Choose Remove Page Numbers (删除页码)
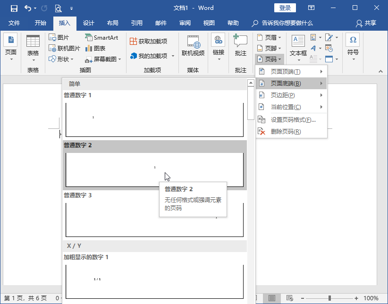Viewport: 388px width, 304px height. pyautogui.click(x=291, y=131)
